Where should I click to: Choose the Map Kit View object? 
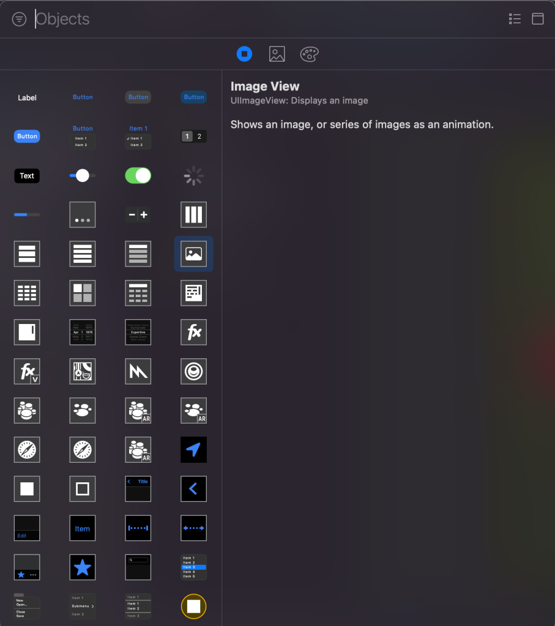(x=83, y=371)
